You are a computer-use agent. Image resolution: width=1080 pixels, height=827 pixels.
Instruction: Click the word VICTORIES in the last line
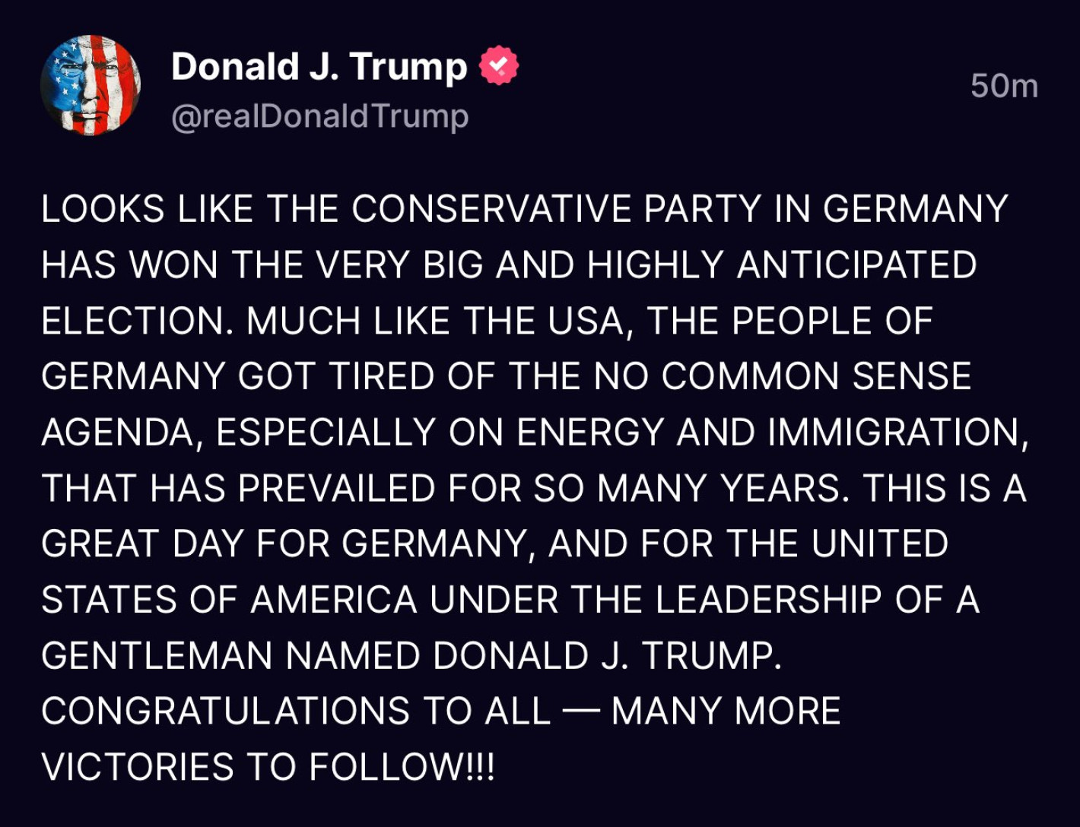point(138,767)
